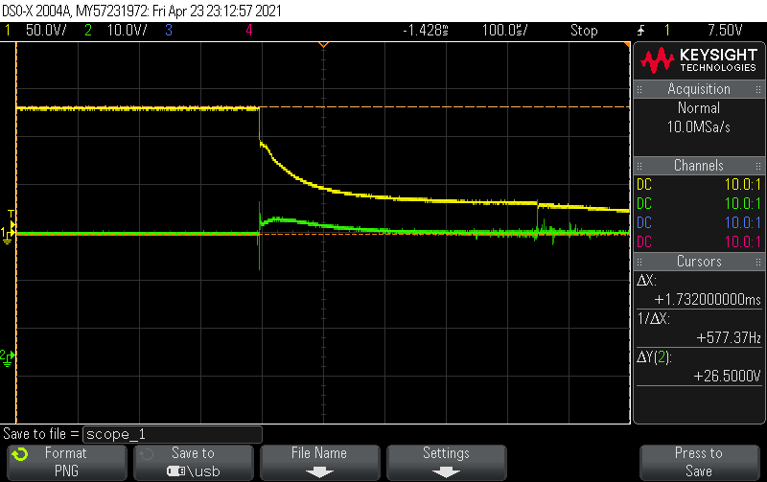Click the USB drive icon in Save to
767x482 pixels.
coord(176,471)
